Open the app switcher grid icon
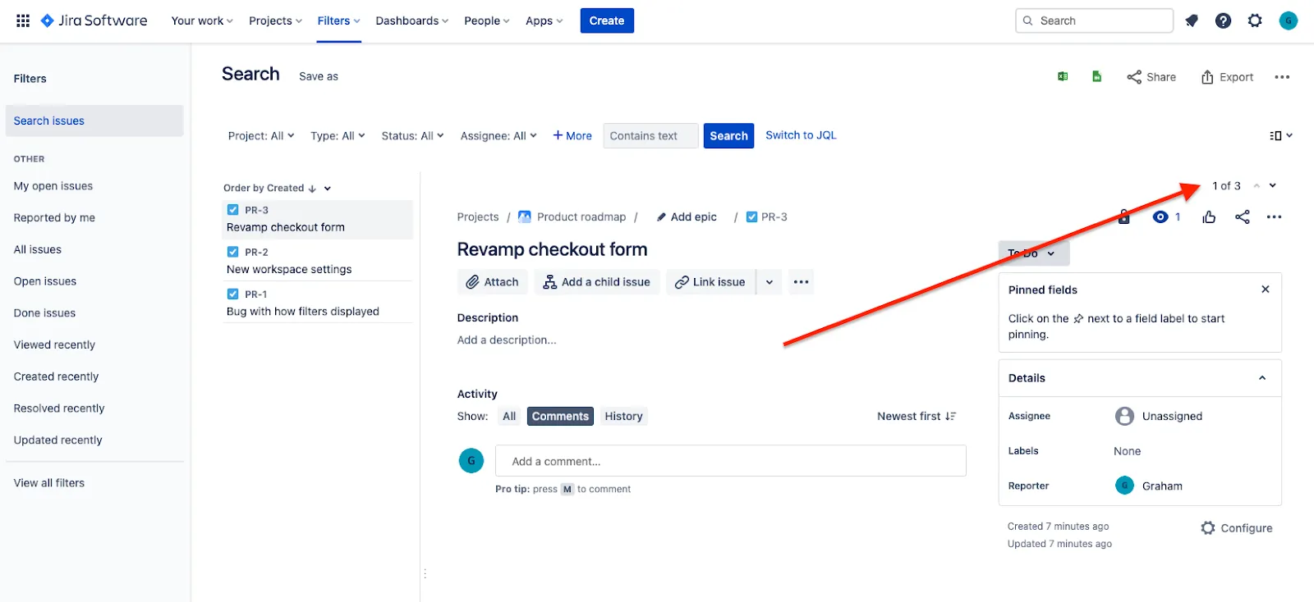 coord(23,21)
